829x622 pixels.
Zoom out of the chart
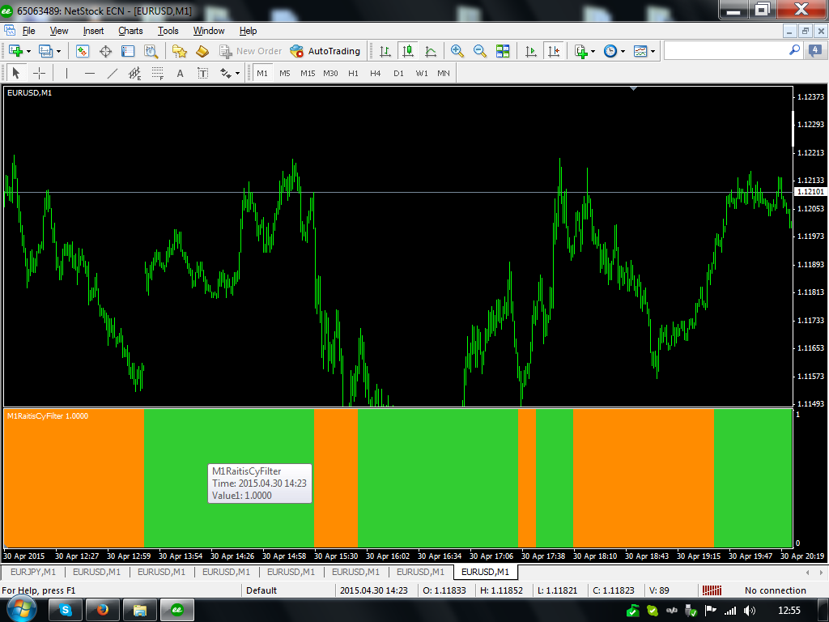coord(479,51)
